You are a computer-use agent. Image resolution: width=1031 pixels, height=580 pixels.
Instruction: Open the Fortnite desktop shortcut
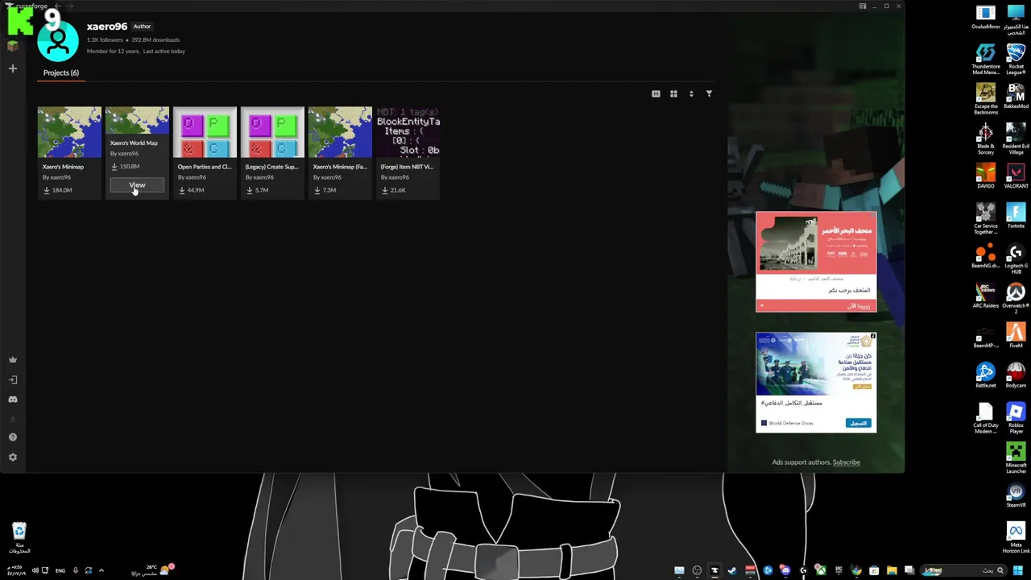point(1016,216)
